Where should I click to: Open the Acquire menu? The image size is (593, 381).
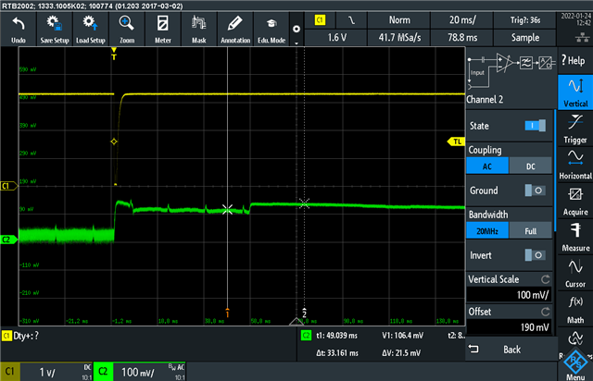coord(575,201)
